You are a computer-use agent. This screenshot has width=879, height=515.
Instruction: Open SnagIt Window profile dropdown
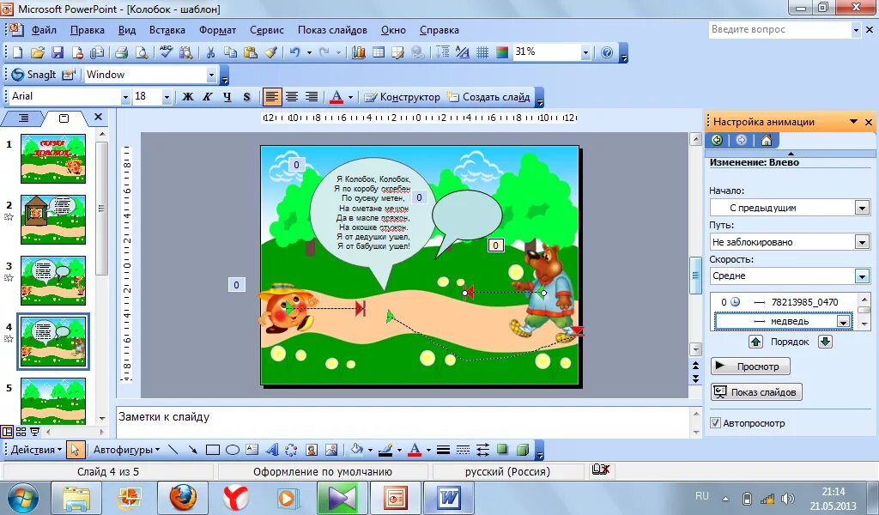point(211,75)
